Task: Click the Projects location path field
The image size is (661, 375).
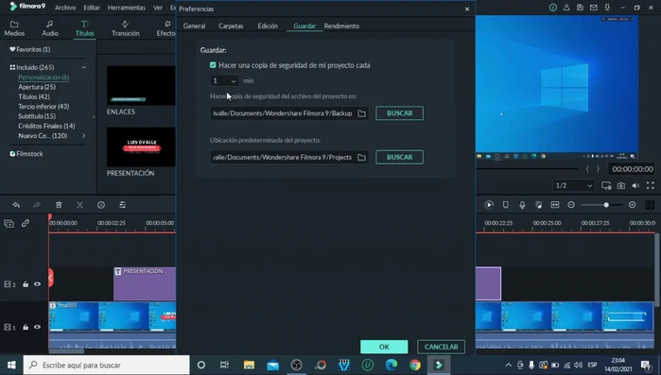Action: click(289, 158)
